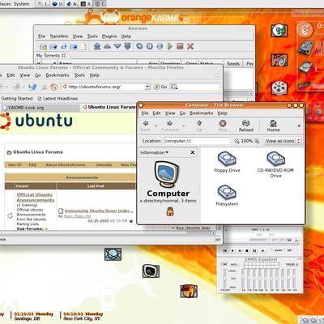Move selected torrent up in Azureus

[x=107, y=46]
